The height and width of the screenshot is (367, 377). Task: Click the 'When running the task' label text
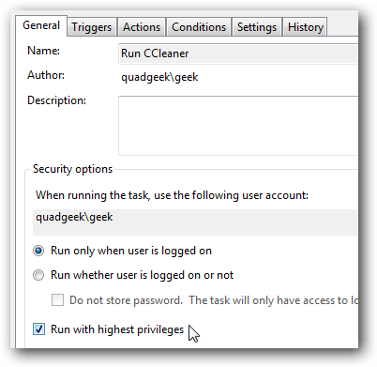[x=172, y=195]
